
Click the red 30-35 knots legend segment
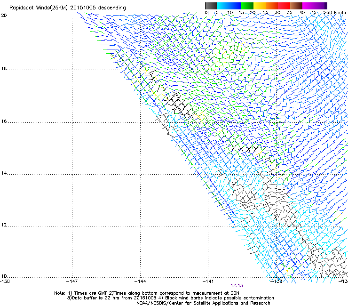coord(284,6)
